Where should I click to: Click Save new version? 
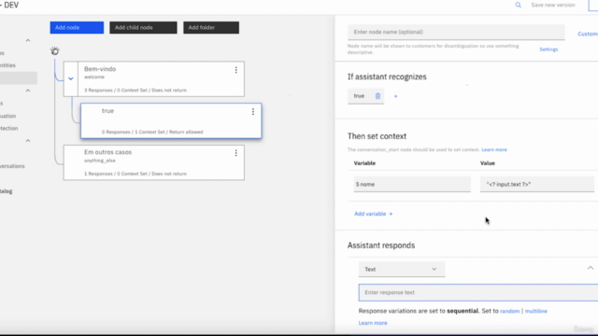553,5
